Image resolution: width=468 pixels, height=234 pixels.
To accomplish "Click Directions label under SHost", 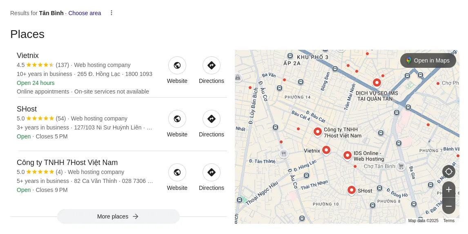I will 211,134.
